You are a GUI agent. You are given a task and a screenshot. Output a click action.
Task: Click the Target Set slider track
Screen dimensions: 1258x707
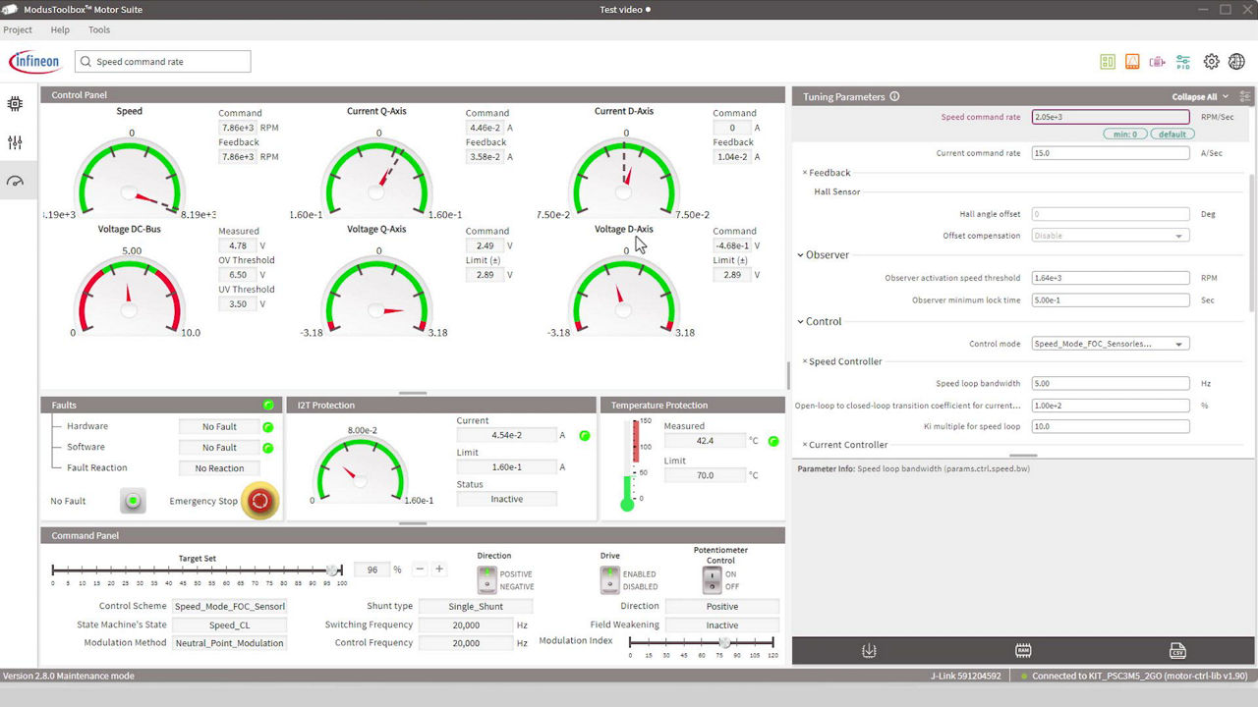pyautogui.click(x=197, y=571)
